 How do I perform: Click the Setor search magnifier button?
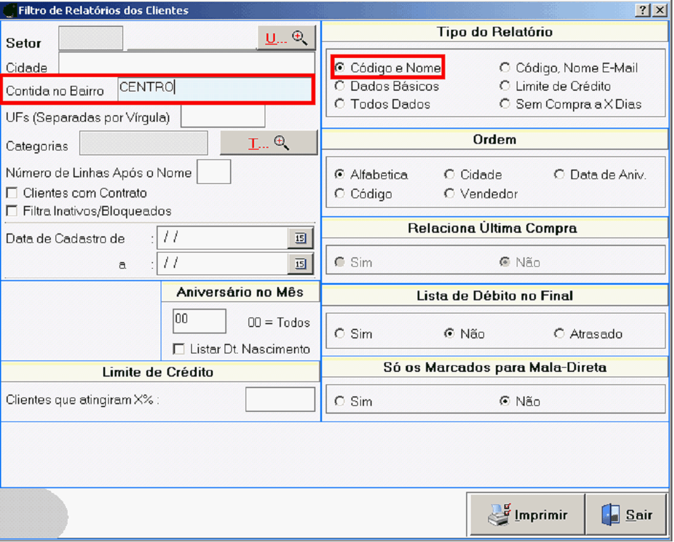click(286, 38)
